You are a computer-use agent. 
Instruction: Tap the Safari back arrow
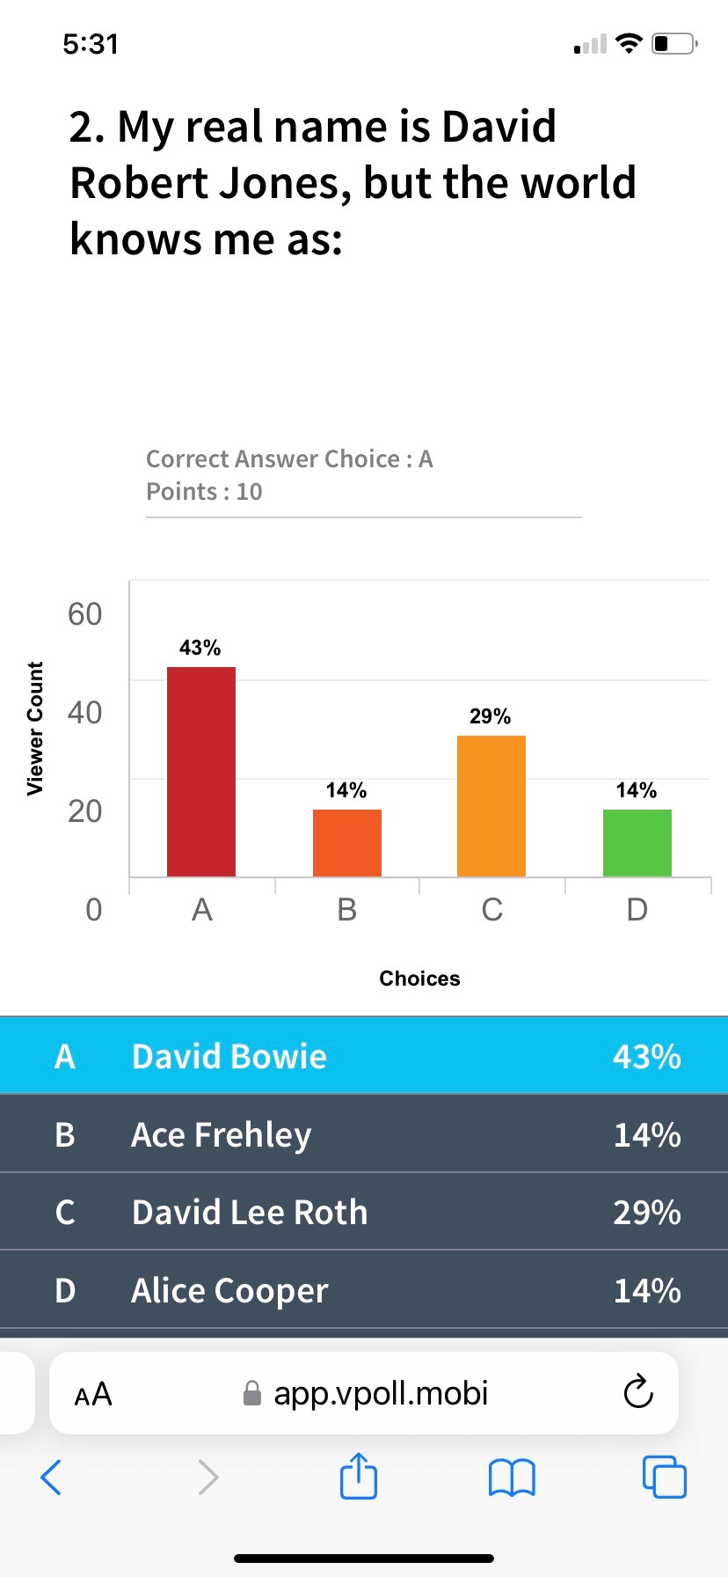pyautogui.click(x=52, y=1477)
